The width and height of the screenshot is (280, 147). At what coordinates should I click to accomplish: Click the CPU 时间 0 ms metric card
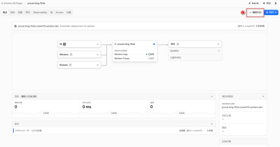point(114,108)
